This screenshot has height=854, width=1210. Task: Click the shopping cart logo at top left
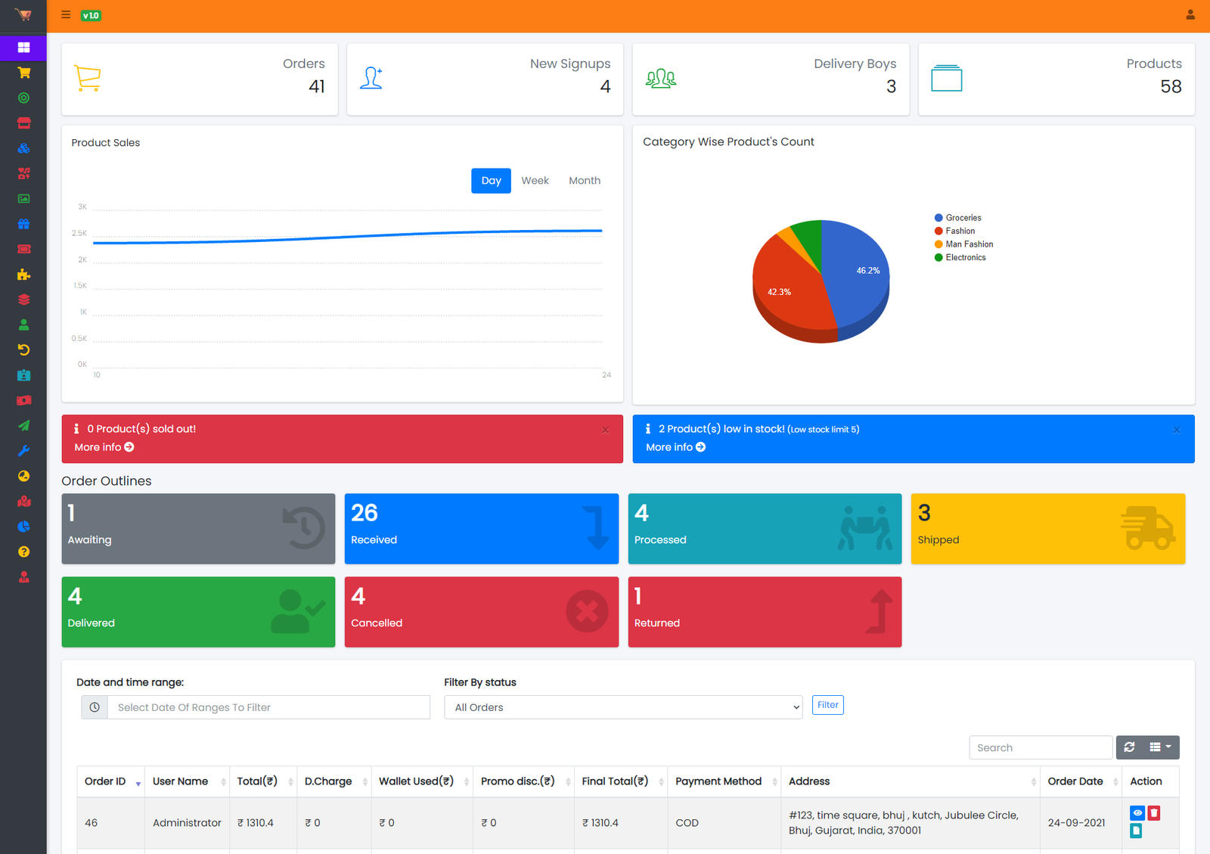click(23, 15)
